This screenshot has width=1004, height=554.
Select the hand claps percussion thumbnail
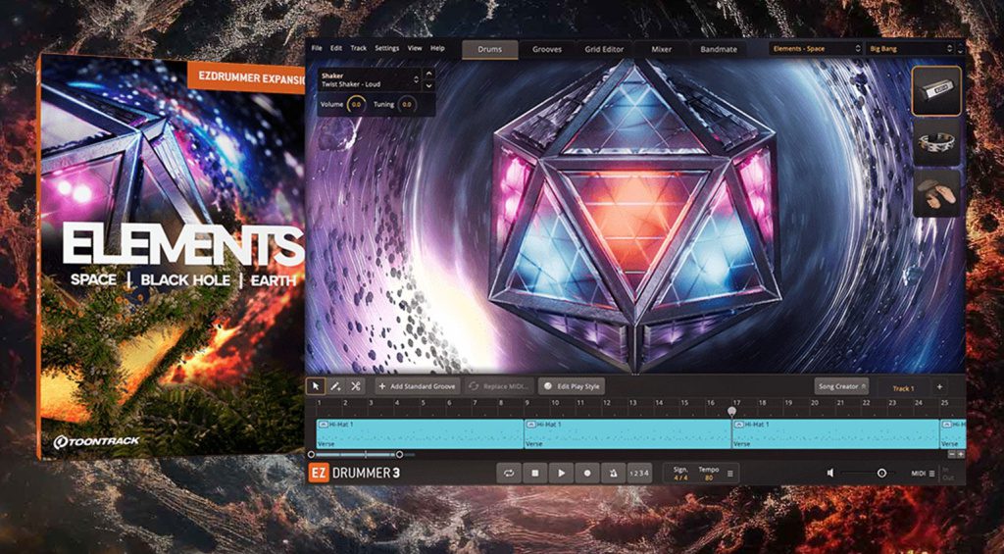(936, 193)
